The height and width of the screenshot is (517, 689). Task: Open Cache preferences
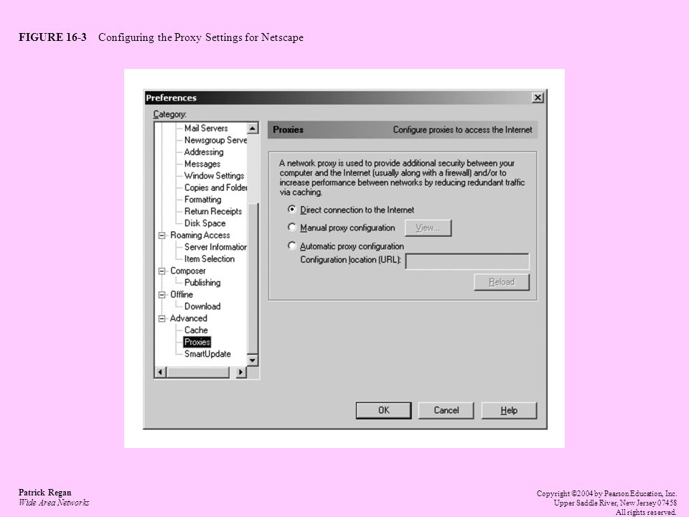(196, 330)
